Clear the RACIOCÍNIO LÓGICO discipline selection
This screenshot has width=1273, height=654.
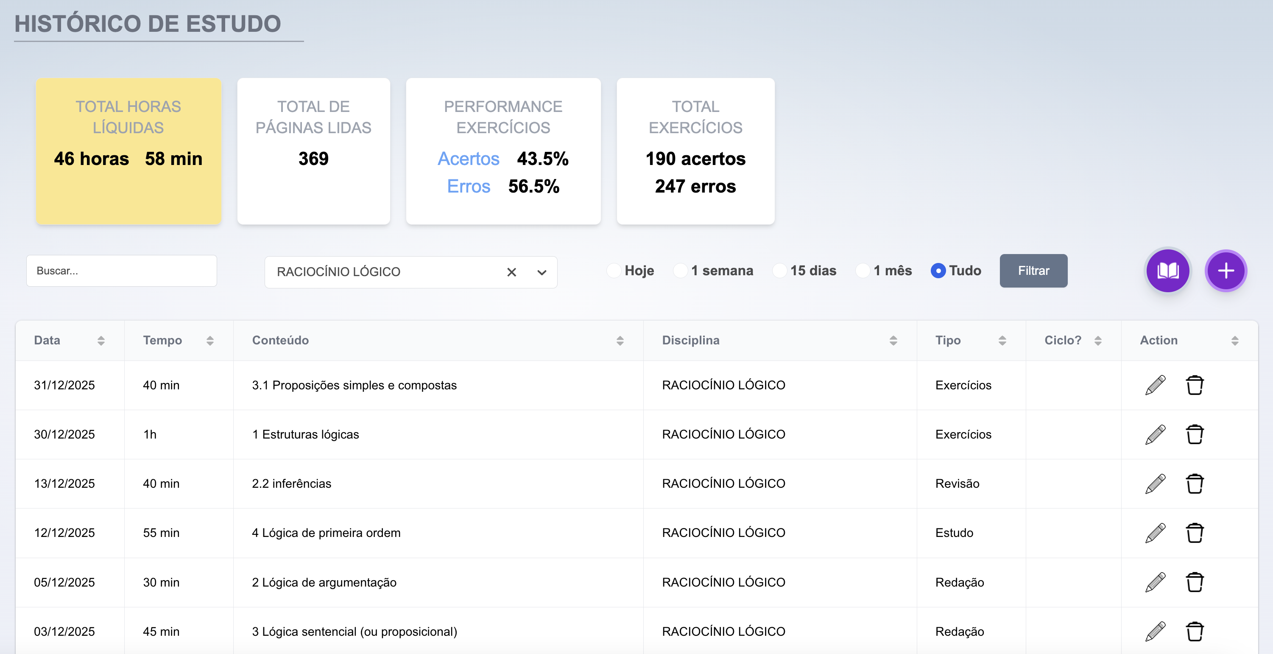511,272
